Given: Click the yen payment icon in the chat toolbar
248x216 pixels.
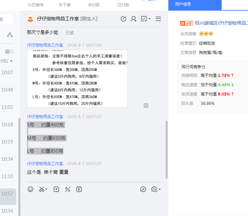Looking at the screenshot, I should point(79,189).
